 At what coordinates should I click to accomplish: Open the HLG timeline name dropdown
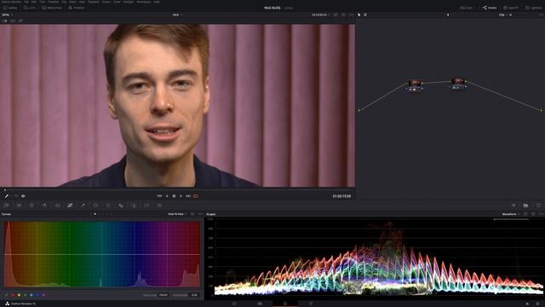177,15
